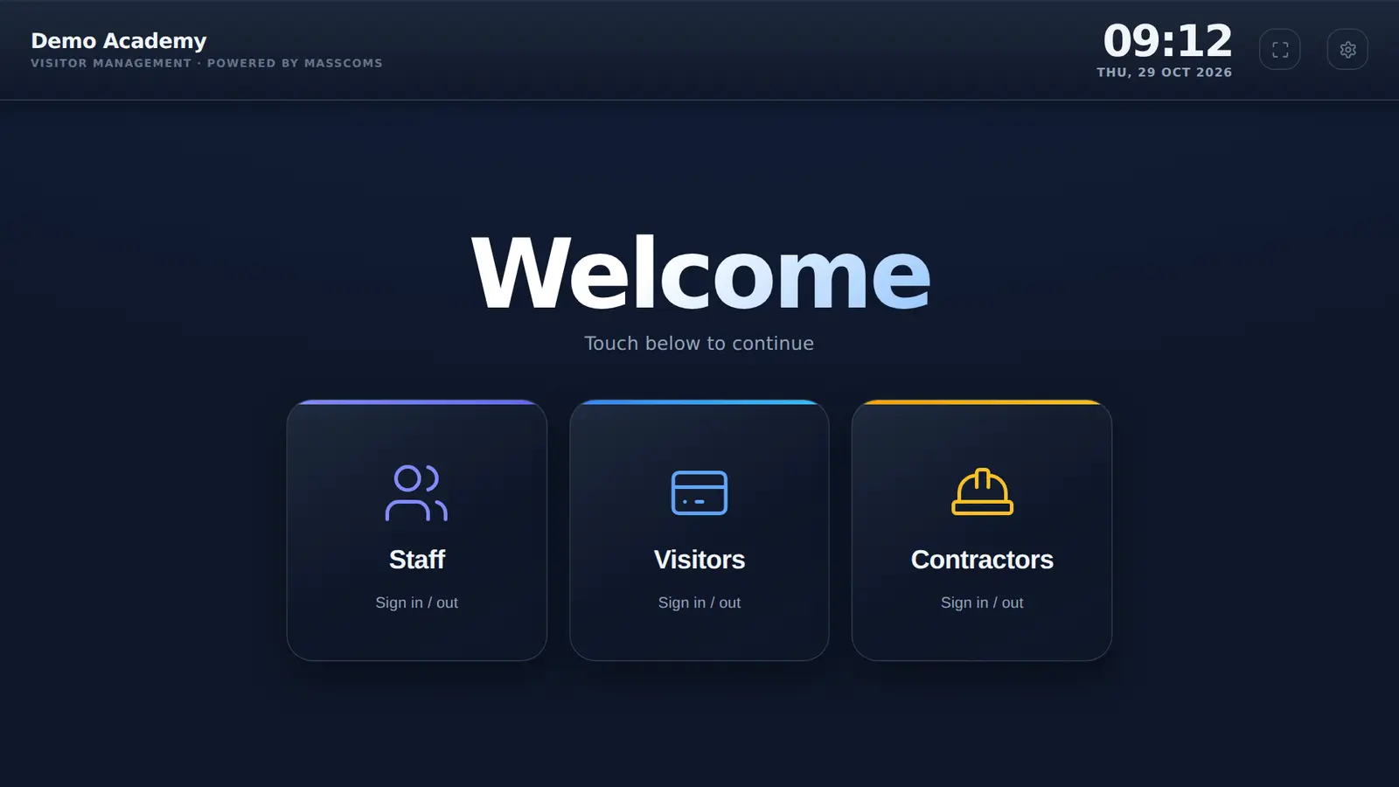Click the Visitors card title
The height and width of the screenshot is (787, 1399).
(x=699, y=560)
